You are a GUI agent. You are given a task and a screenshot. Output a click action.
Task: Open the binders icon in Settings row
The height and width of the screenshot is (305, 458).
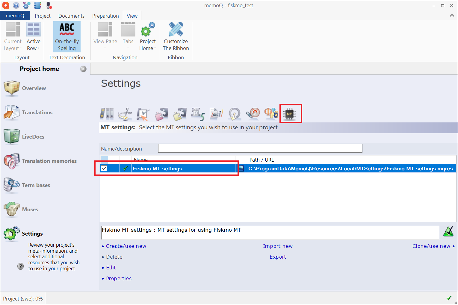107,114
